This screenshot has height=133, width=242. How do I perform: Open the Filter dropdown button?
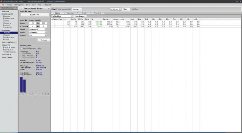coord(126,9)
